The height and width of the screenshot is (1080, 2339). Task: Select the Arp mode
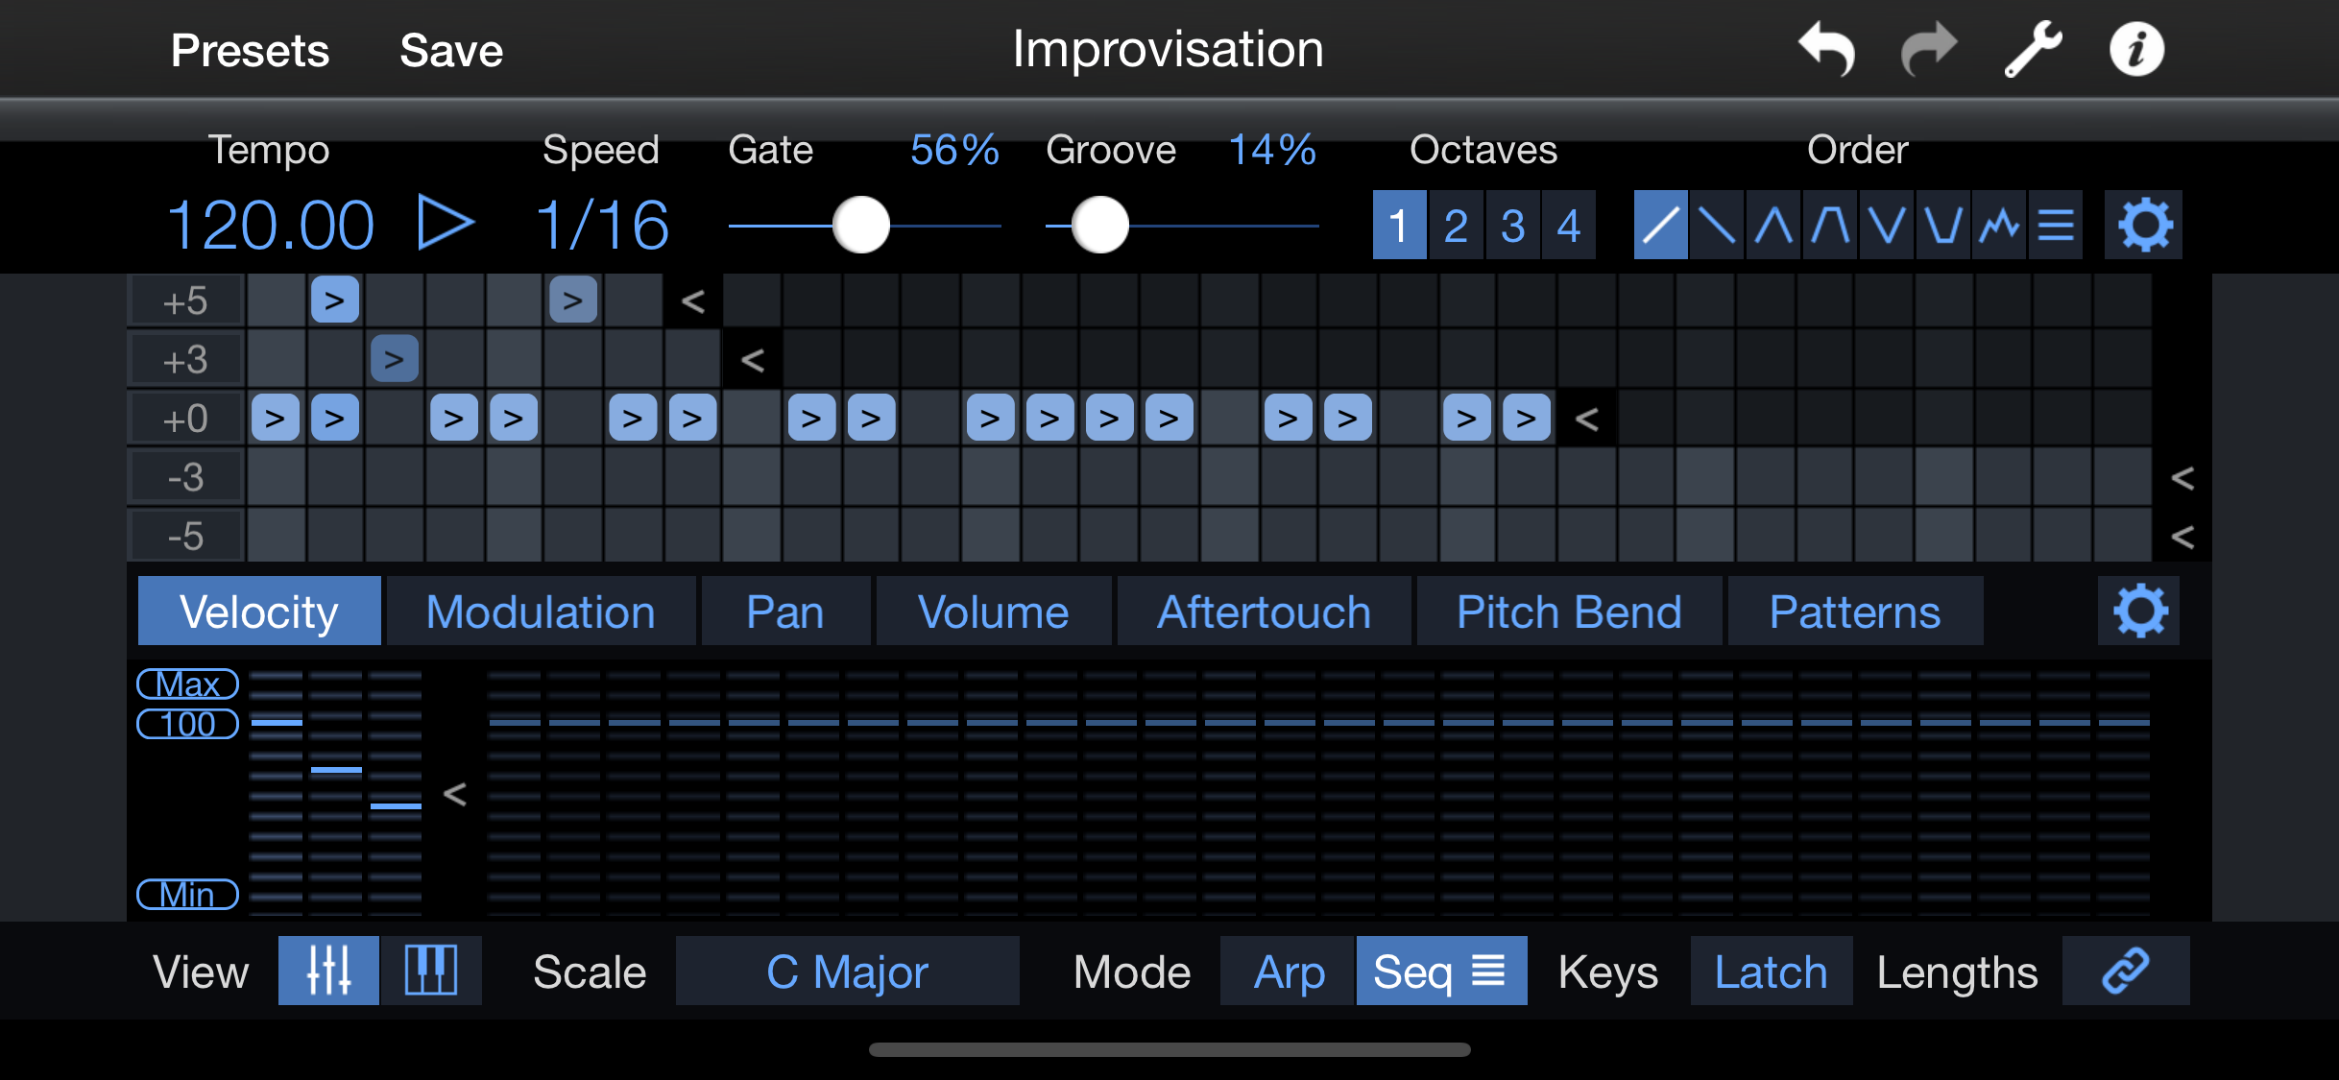tap(1288, 971)
